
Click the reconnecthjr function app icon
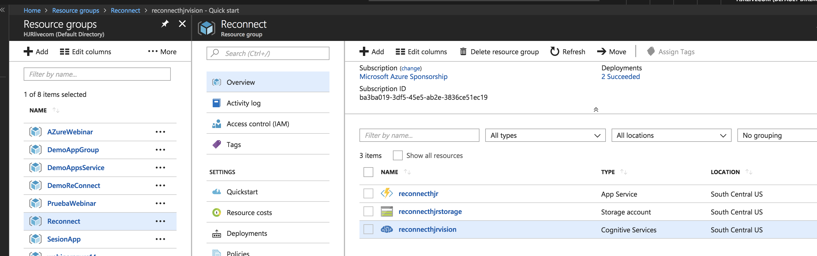pyautogui.click(x=387, y=193)
